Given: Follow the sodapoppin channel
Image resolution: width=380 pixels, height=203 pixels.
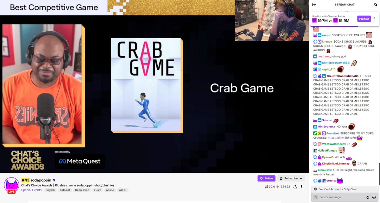Looking at the screenshot, I should (x=266, y=178).
